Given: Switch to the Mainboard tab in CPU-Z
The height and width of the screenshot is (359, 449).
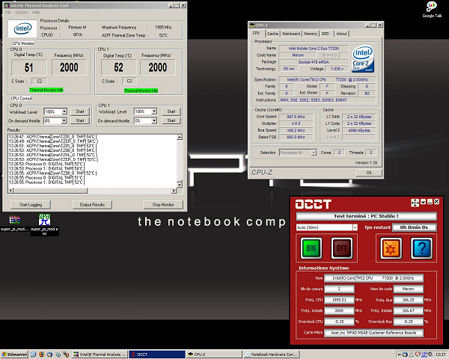Looking at the screenshot, I should [291, 34].
